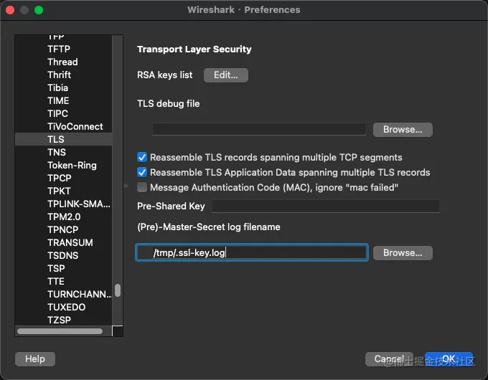Open the RSA keys list Edit dialog
The height and width of the screenshot is (380, 488).
point(226,75)
